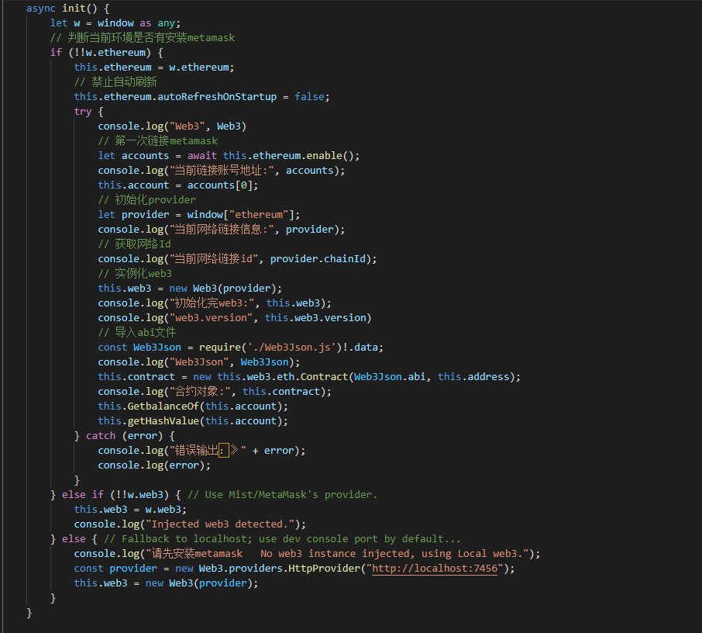
Task: Click 'let provider = window["ethereum"];' line
Action: (199, 215)
